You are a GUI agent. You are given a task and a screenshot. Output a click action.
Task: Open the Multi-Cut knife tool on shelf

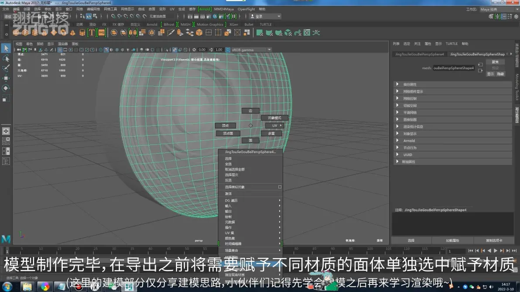[171, 32]
